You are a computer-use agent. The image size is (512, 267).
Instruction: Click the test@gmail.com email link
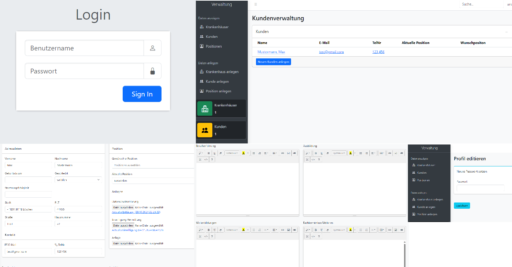[x=331, y=52]
